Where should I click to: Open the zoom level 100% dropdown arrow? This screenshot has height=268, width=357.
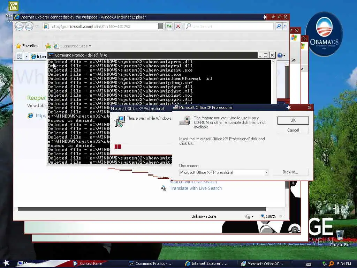pyautogui.click(x=281, y=216)
